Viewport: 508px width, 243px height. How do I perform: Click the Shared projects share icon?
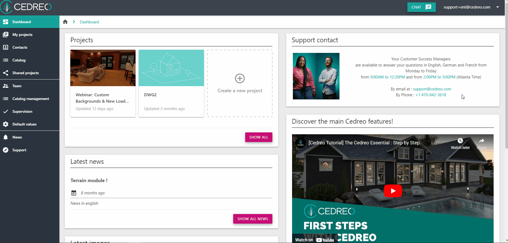click(x=6, y=73)
